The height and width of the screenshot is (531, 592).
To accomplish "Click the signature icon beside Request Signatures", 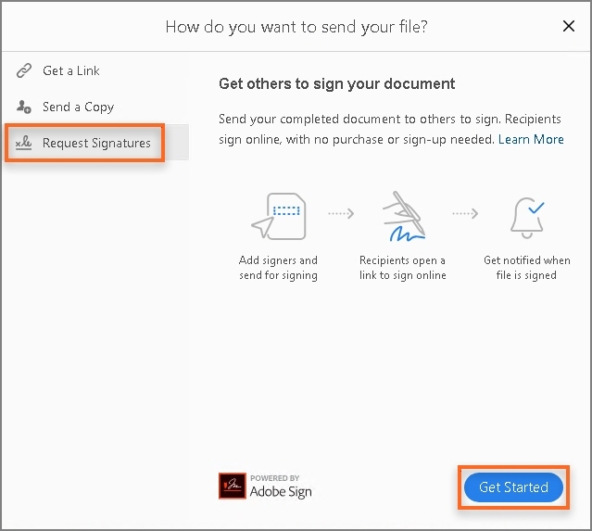I will [22, 144].
